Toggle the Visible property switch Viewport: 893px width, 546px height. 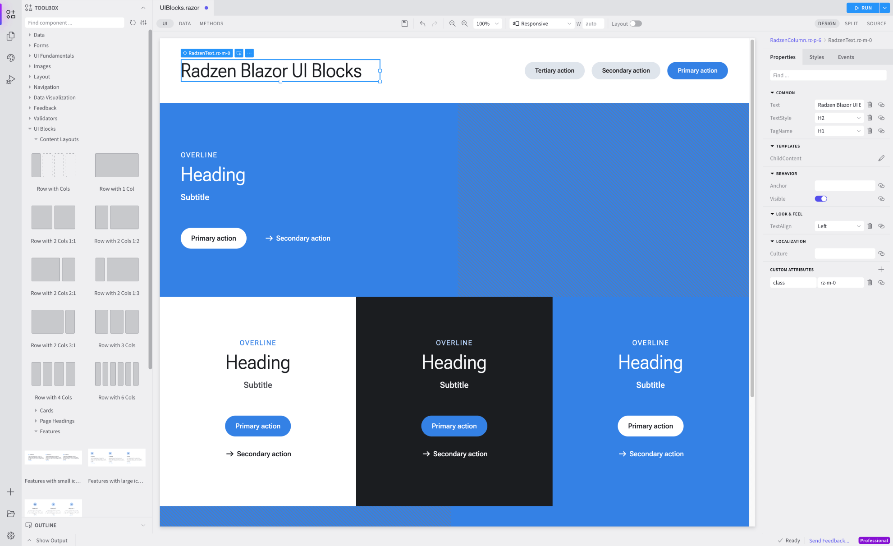tap(821, 198)
